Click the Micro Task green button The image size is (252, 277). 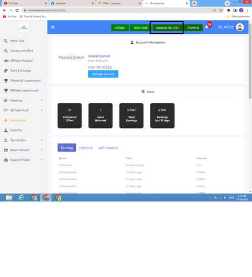tap(141, 28)
